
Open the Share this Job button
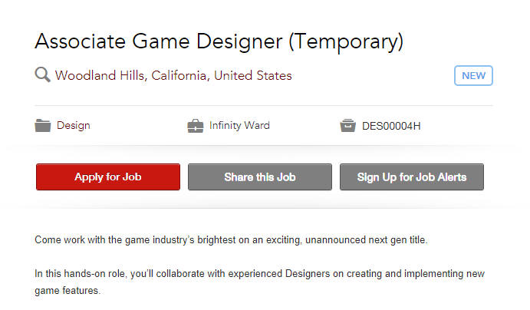(x=260, y=176)
